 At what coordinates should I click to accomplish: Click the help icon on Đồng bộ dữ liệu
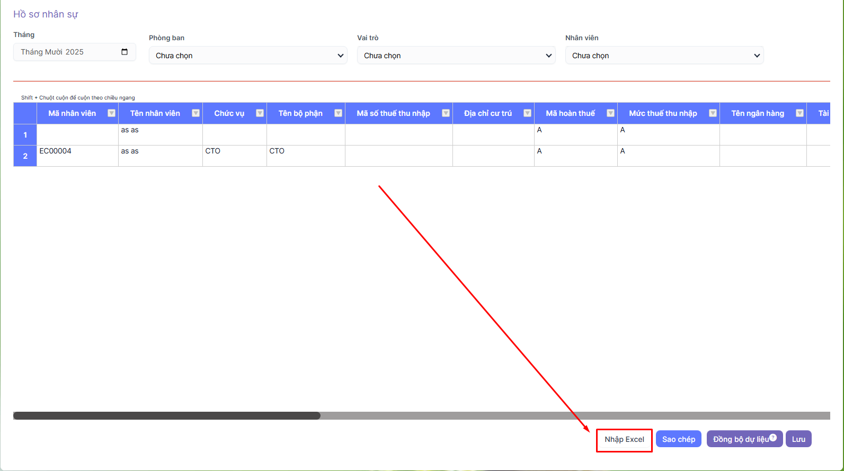[773, 437]
